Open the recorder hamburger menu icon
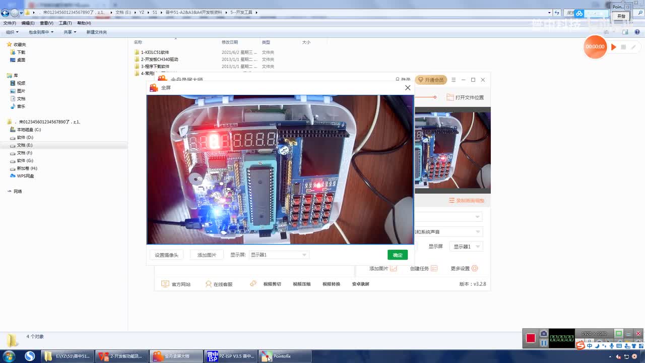Image resolution: width=645 pixels, height=363 pixels. click(x=454, y=80)
